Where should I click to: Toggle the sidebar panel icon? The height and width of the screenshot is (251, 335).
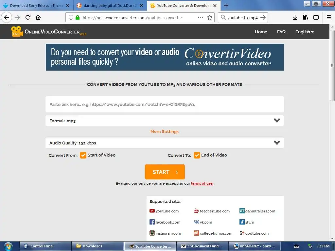pos(316,18)
